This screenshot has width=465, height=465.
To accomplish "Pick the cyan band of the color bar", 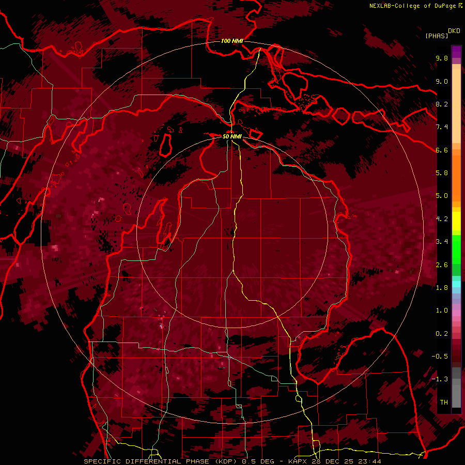I will (456, 284).
